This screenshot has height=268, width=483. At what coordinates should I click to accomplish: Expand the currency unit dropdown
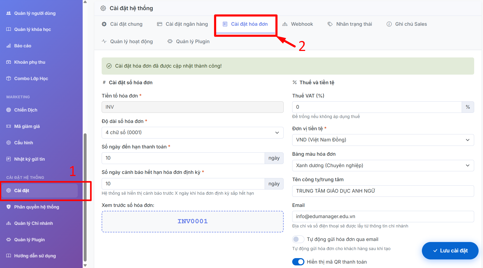pyautogui.click(x=383, y=140)
